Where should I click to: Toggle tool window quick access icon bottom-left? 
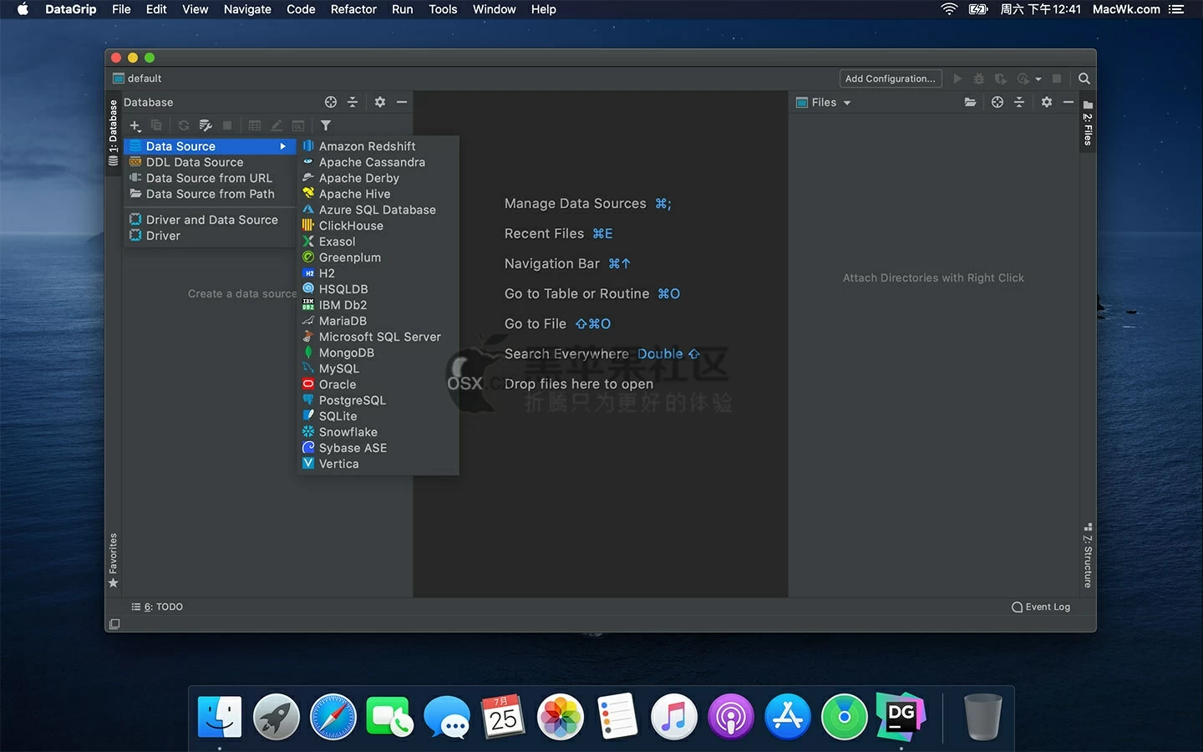(x=114, y=624)
